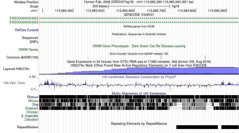
Task: Click the Elephant alignment row
Action: [x=139, y=108]
